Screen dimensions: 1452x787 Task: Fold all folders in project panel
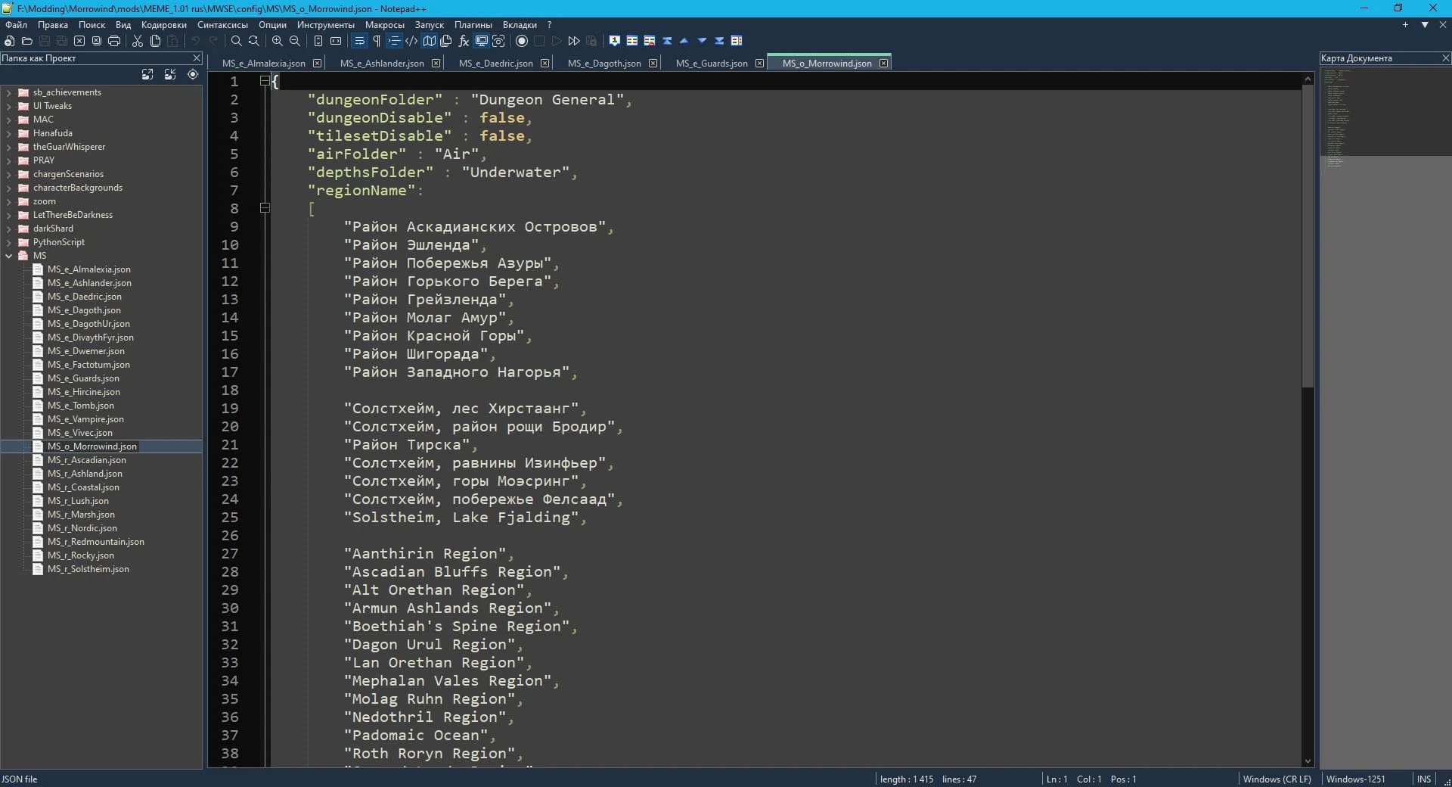[x=170, y=74]
